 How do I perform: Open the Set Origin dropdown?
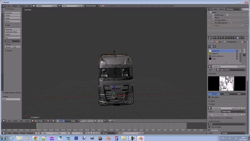pos(12,41)
